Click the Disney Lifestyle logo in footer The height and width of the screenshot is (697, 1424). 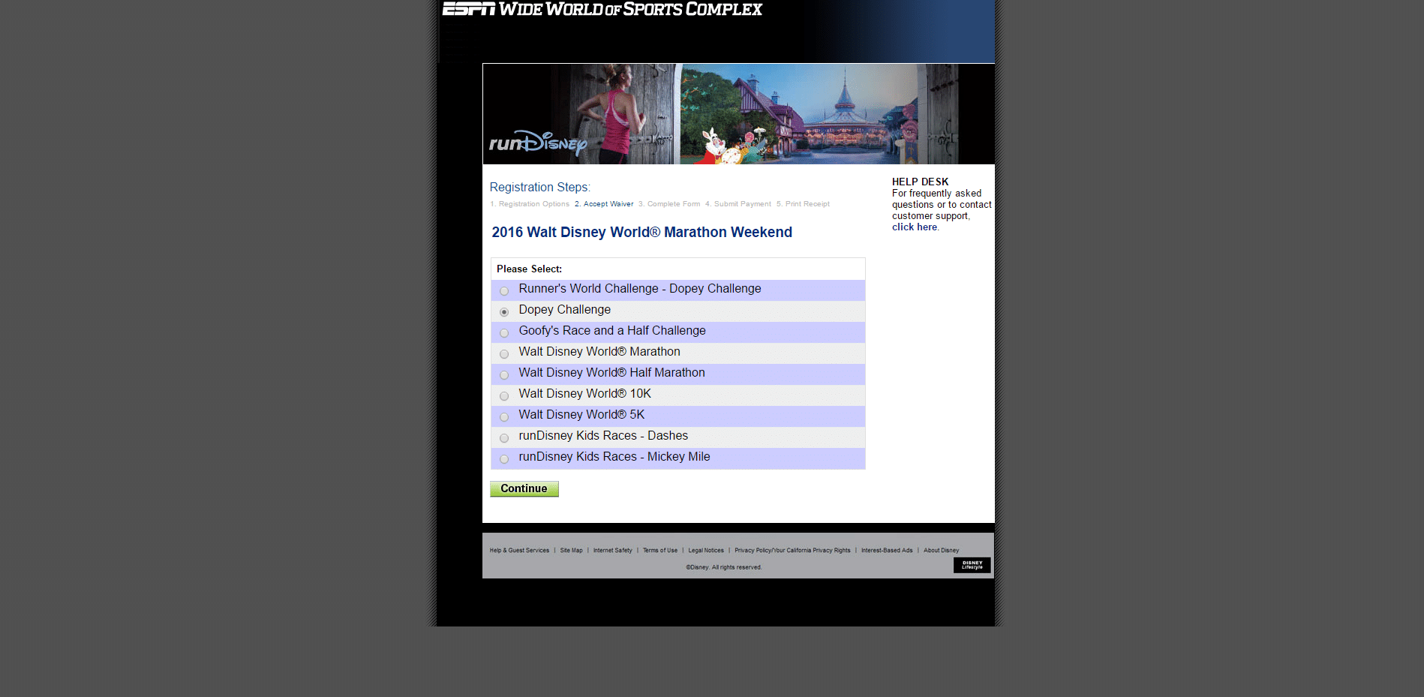point(972,565)
